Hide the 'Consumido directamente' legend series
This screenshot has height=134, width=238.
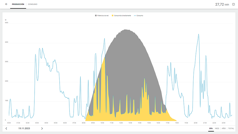[122, 16]
